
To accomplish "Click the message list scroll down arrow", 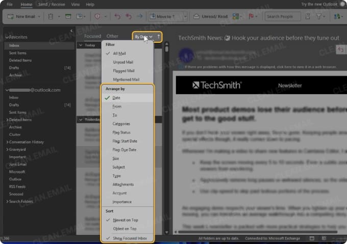I will click(167, 232).
